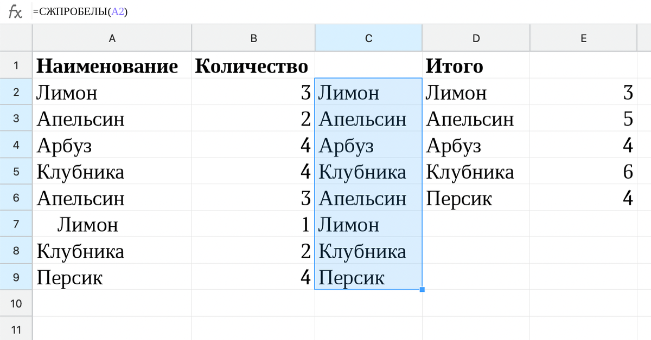The image size is (651, 340).
Task: Select column header B
Action: tap(253, 38)
